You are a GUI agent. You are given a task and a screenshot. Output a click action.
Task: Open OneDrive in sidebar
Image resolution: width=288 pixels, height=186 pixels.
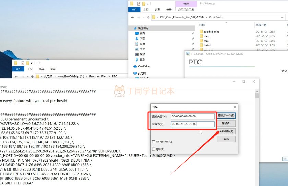point(144,66)
